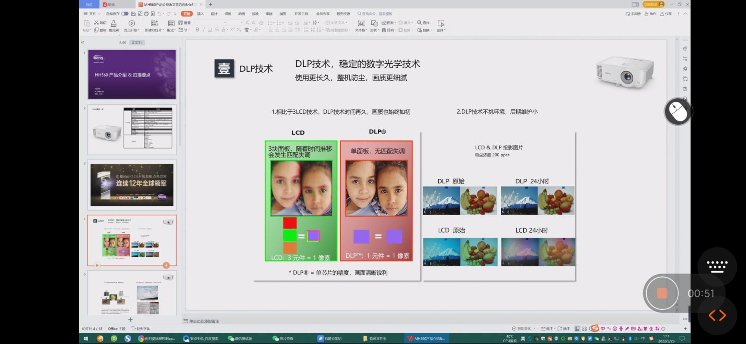Click the 剪切 scissors button
This screenshot has width=746, height=344.
pos(100,23)
